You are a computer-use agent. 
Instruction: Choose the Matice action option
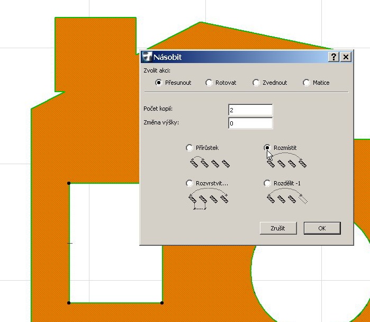306,83
